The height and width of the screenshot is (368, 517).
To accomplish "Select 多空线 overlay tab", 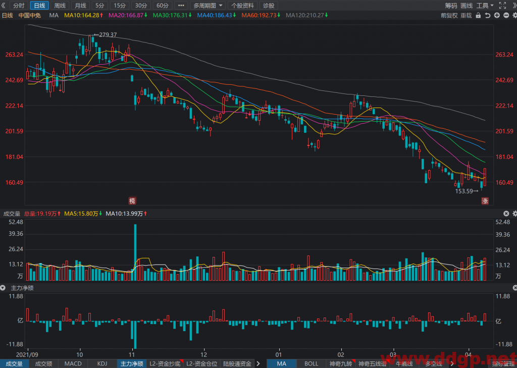I will [x=434, y=364].
